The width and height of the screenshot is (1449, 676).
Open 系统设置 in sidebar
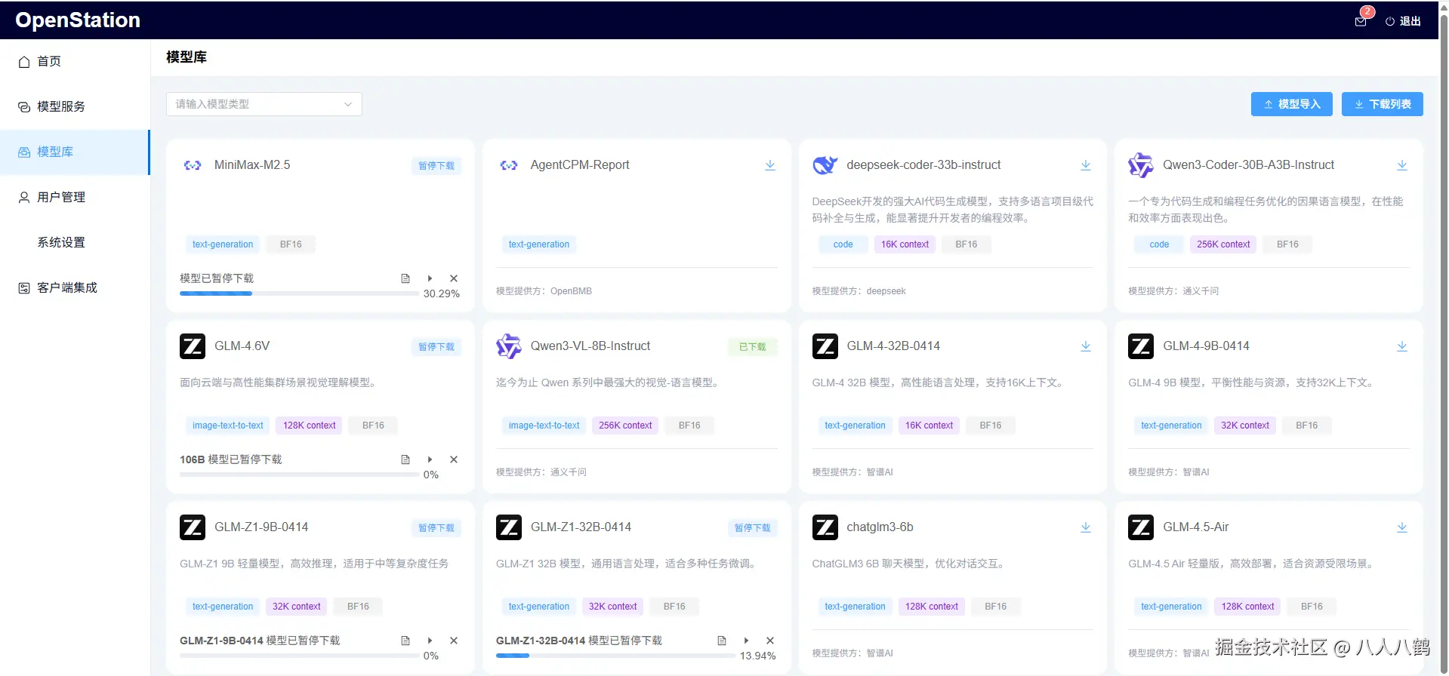(x=75, y=242)
